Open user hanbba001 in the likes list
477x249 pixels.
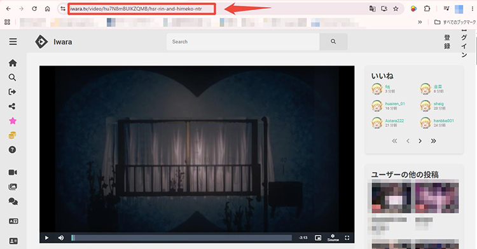tap(443, 121)
